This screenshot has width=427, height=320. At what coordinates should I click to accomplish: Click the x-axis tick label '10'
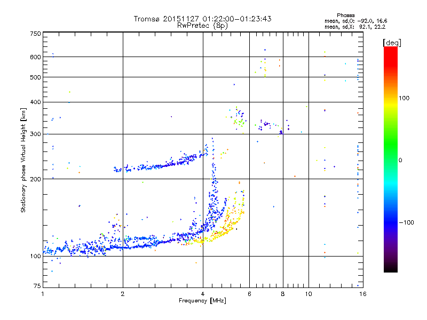coord(309,294)
